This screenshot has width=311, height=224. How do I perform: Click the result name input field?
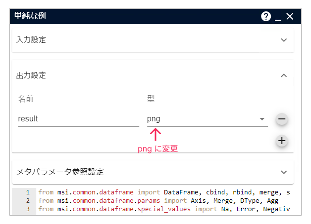pyautogui.click(x=79, y=119)
